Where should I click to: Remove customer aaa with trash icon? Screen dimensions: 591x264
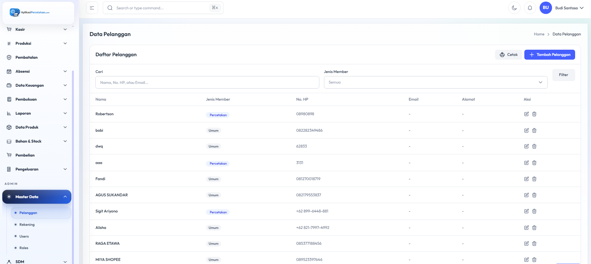click(x=534, y=163)
